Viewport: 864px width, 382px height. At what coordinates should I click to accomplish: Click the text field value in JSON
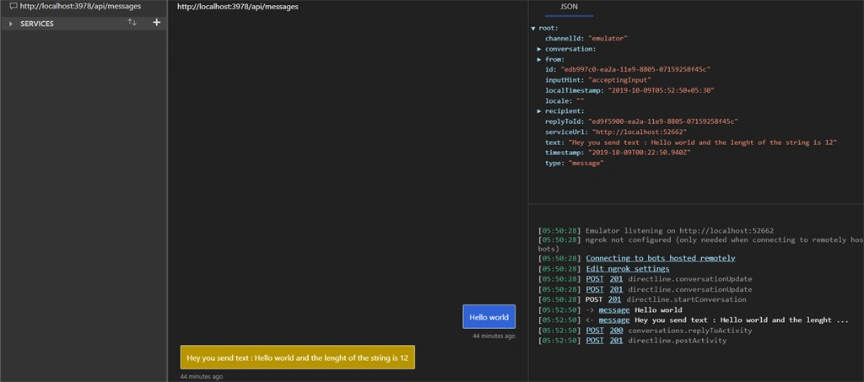[x=703, y=143]
